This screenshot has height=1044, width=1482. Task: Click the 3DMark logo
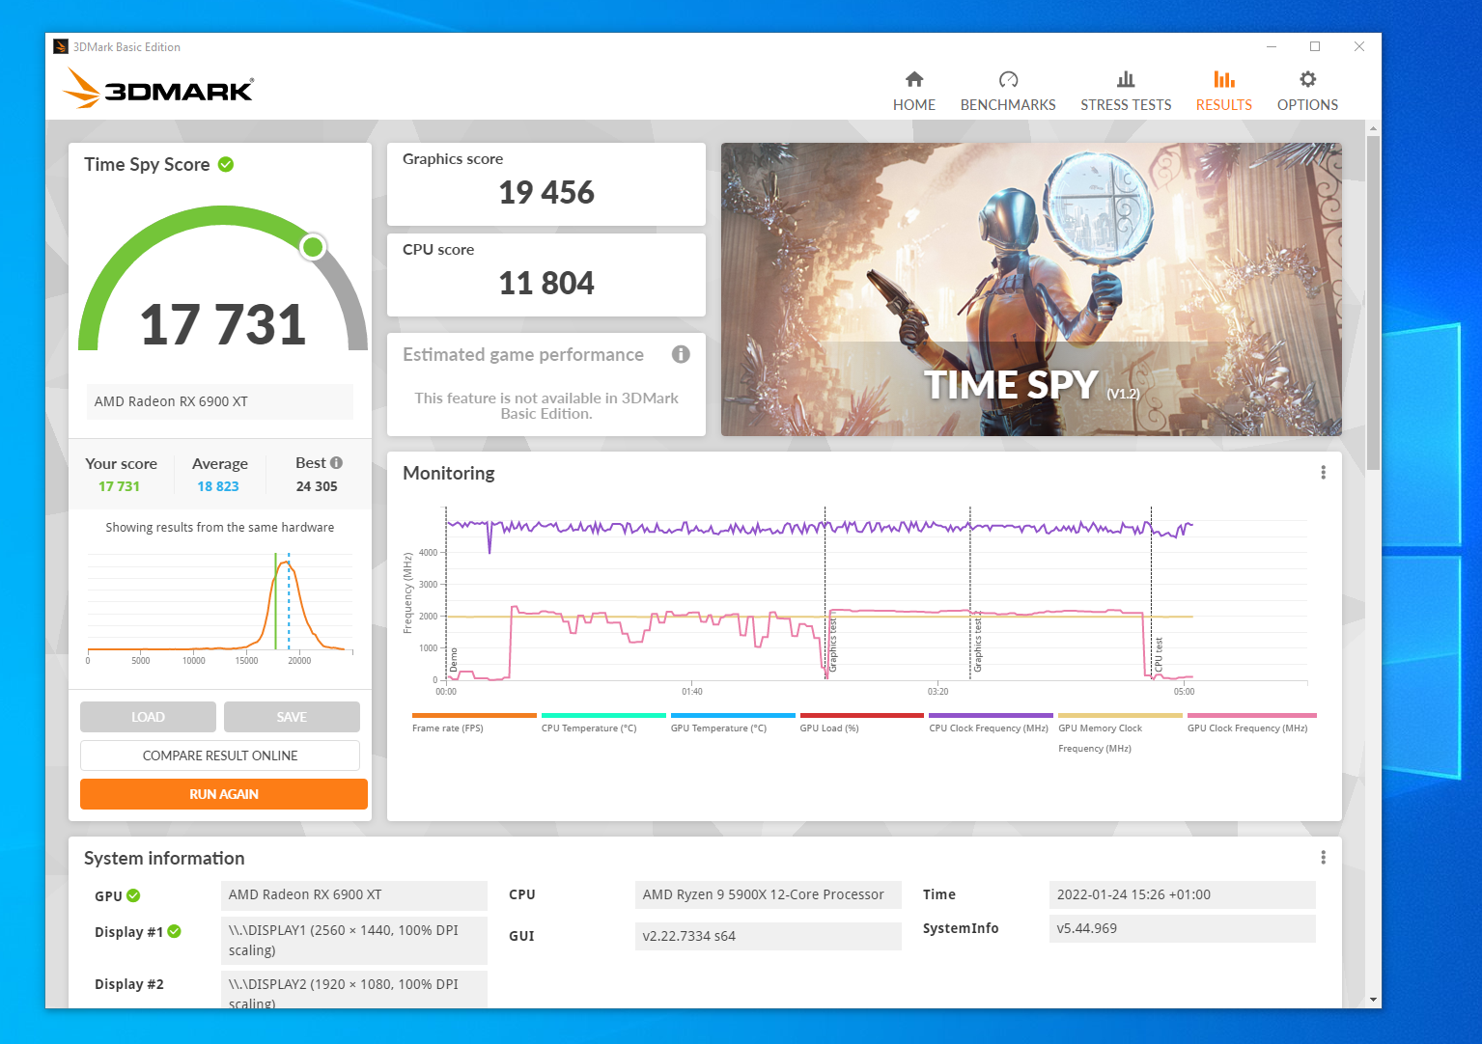pyautogui.click(x=158, y=89)
